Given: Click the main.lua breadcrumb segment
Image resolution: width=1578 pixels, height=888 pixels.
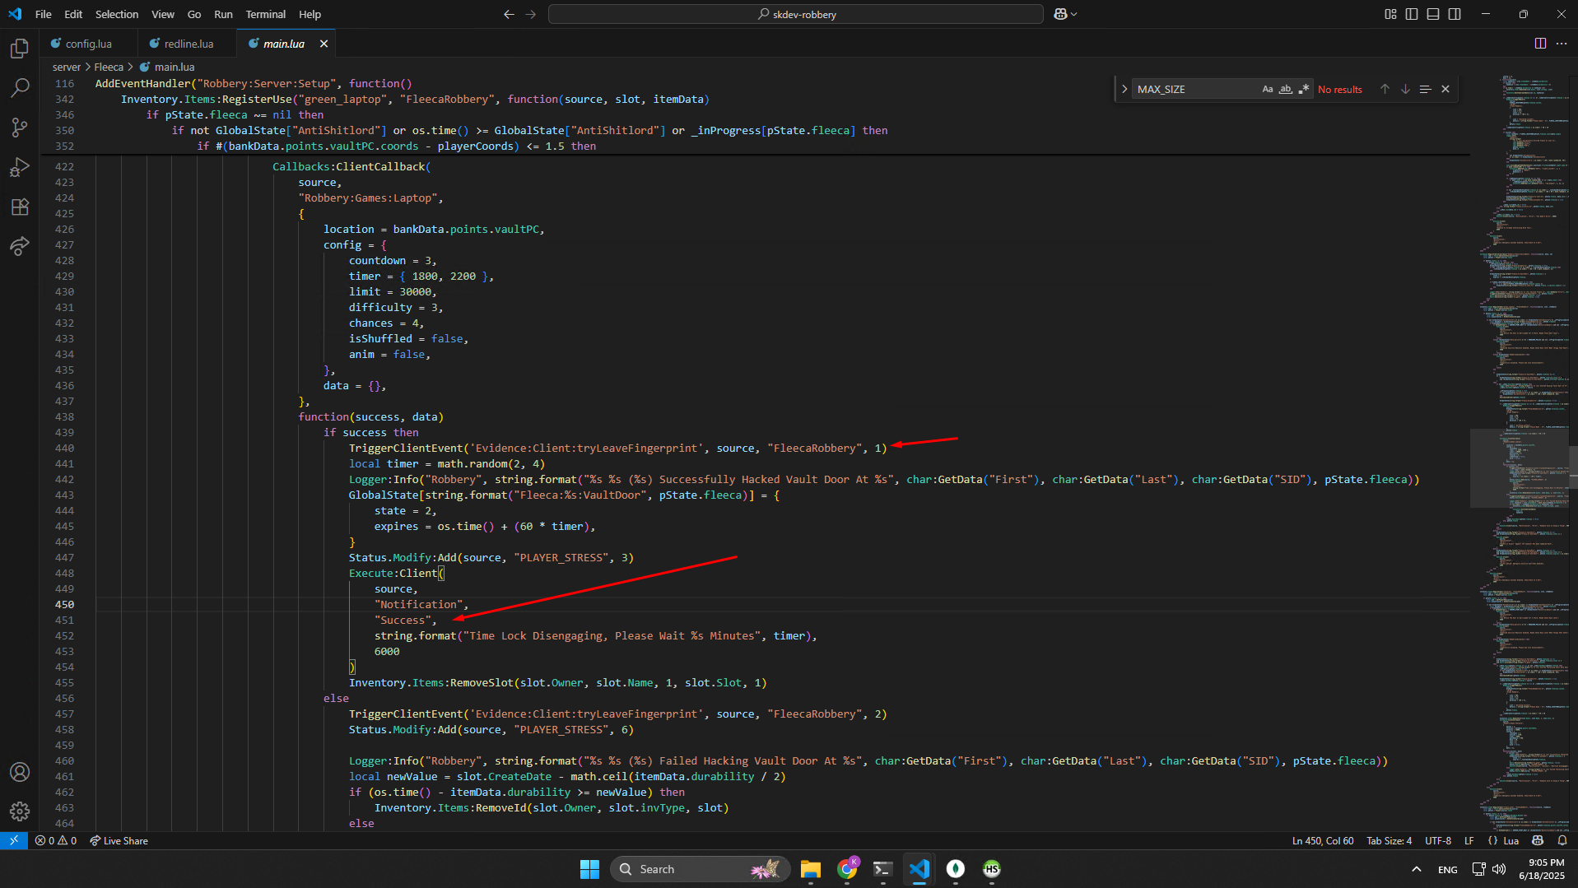Looking at the screenshot, I should pyautogui.click(x=167, y=67).
